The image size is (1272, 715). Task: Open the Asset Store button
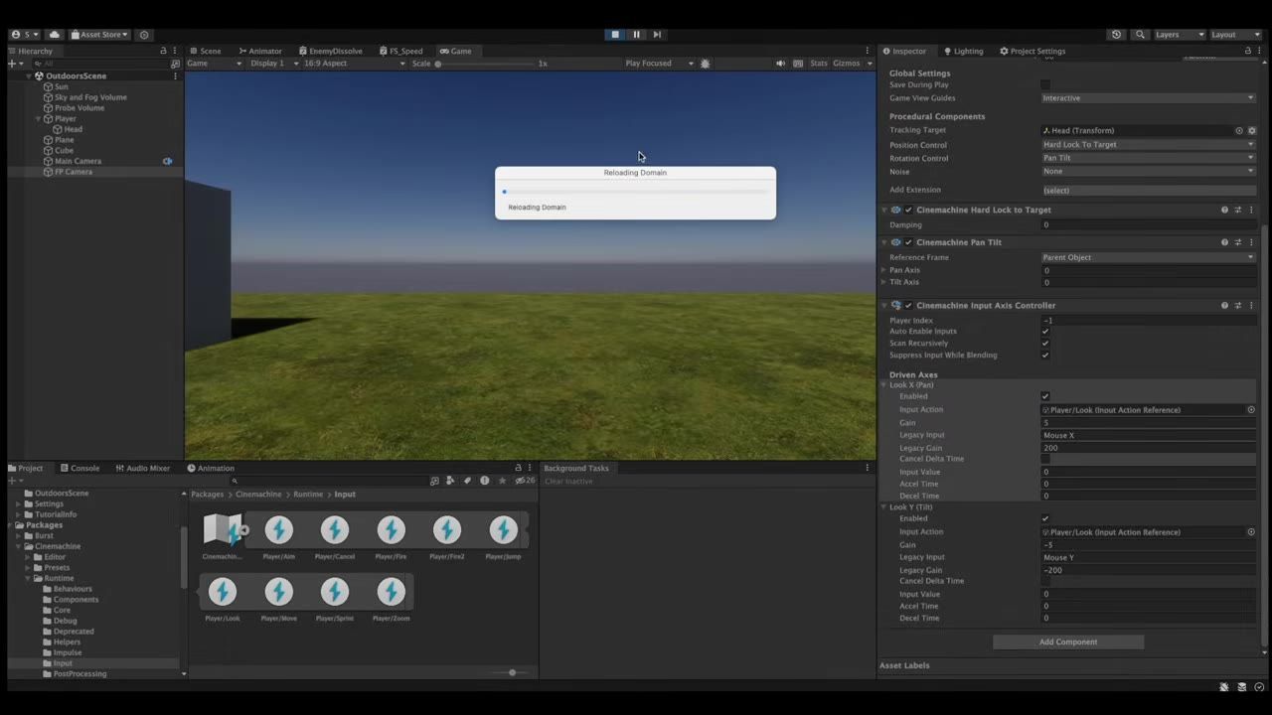tap(99, 35)
